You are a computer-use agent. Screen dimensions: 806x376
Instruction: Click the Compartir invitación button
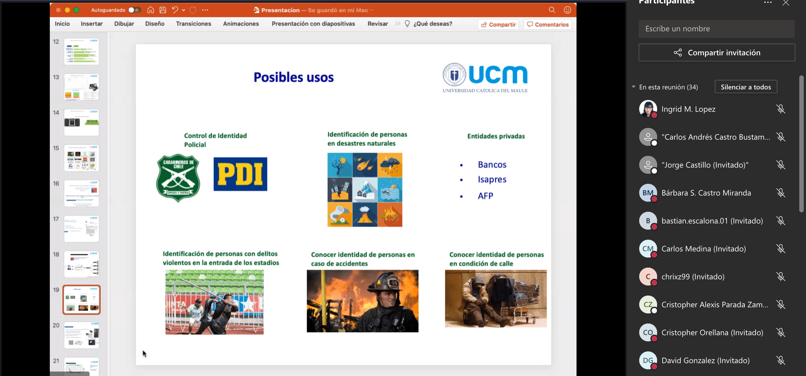(x=716, y=53)
